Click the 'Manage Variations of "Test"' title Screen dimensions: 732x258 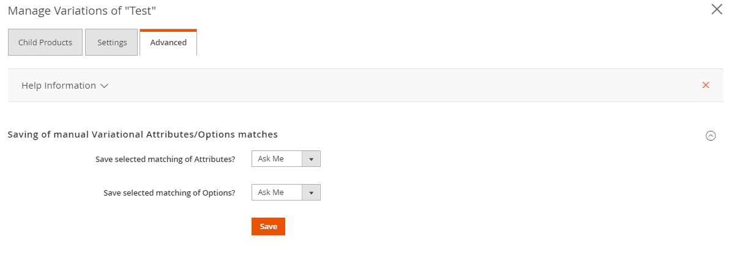[x=86, y=10]
